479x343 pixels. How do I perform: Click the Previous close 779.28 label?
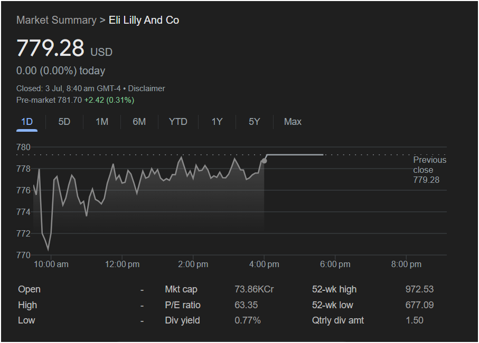tap(429, 170)
